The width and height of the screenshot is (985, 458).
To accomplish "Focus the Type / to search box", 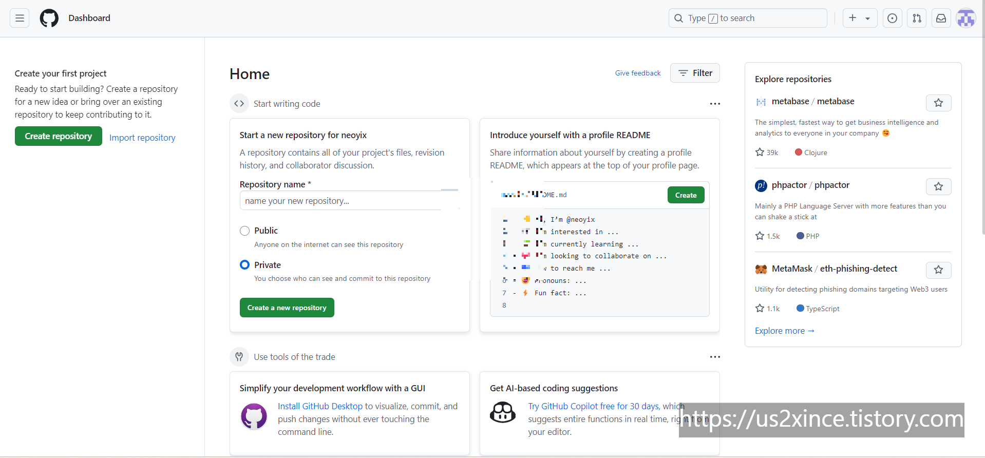I will 748,18.
